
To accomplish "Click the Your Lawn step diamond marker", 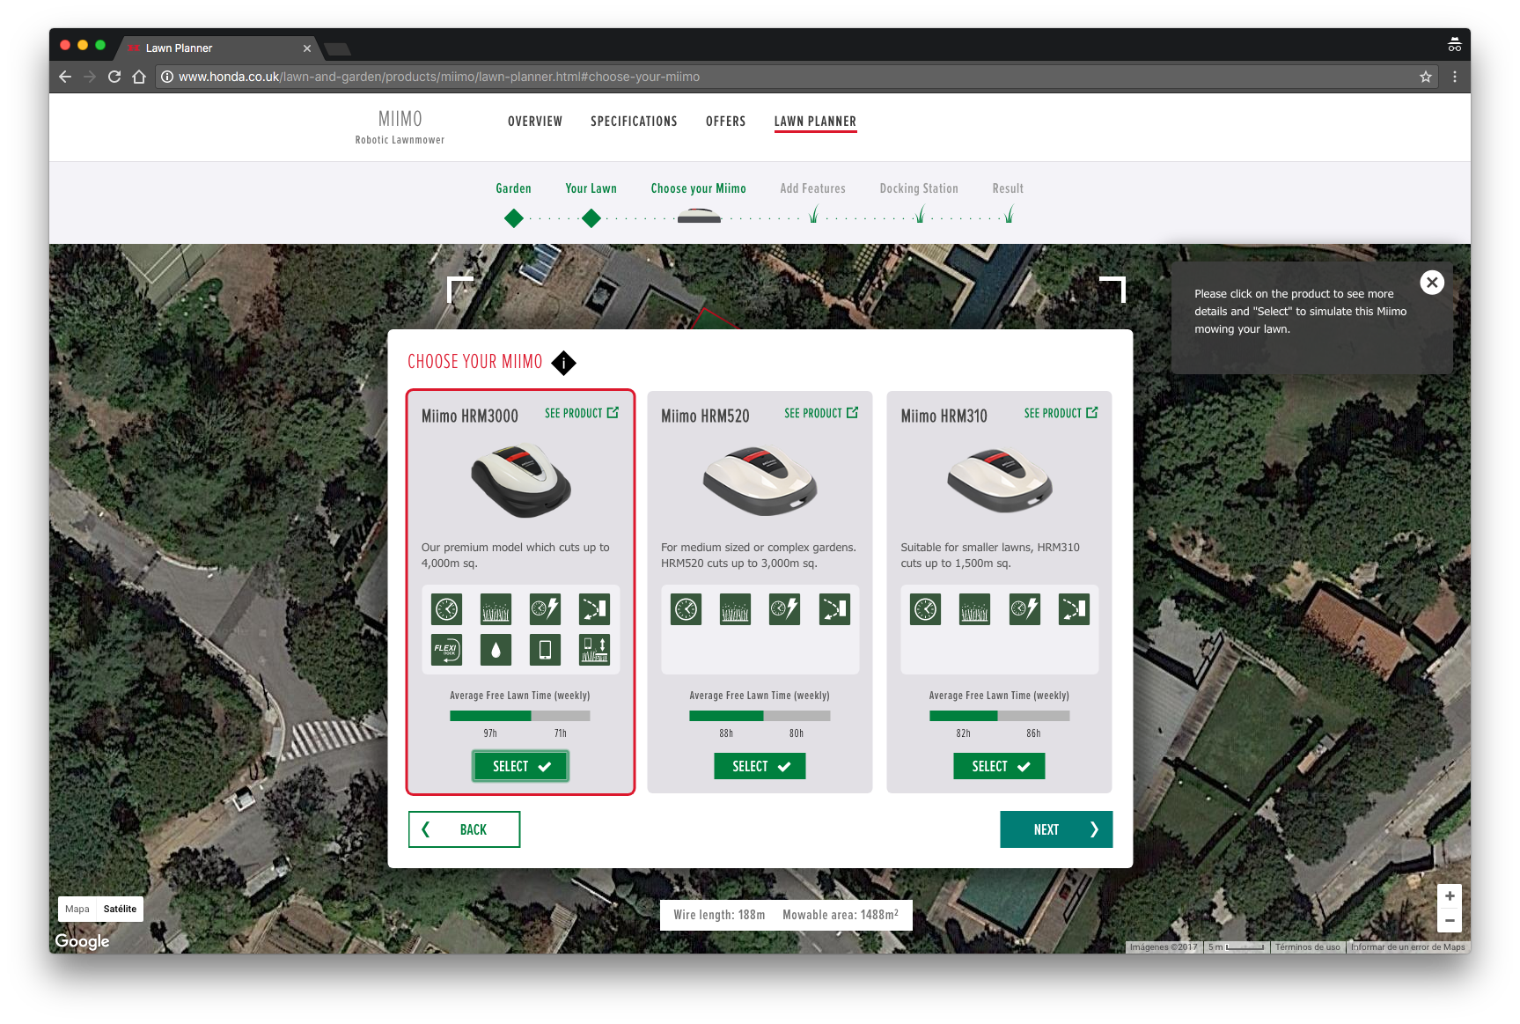I will [591, 218].
